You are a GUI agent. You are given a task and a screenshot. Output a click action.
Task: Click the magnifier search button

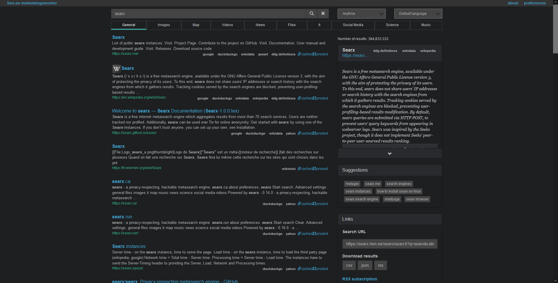pyautogui.click(x=312, y=14)
